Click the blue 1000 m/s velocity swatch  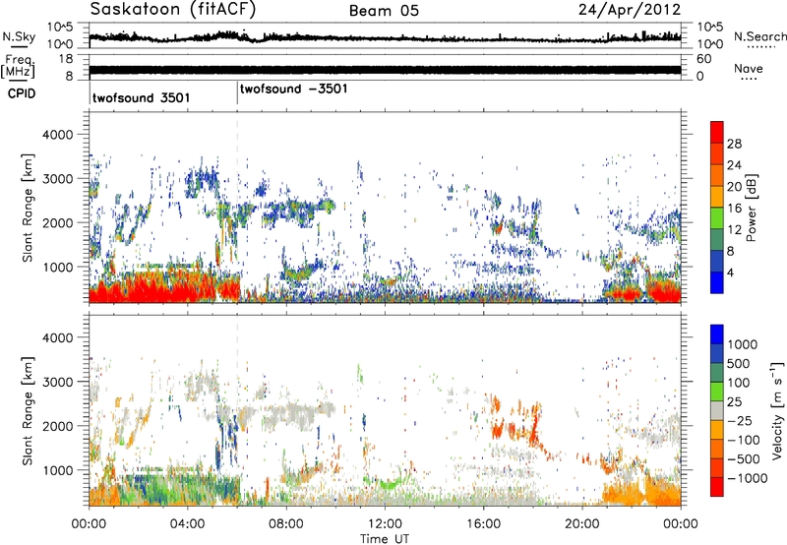[x=717, y=334]
